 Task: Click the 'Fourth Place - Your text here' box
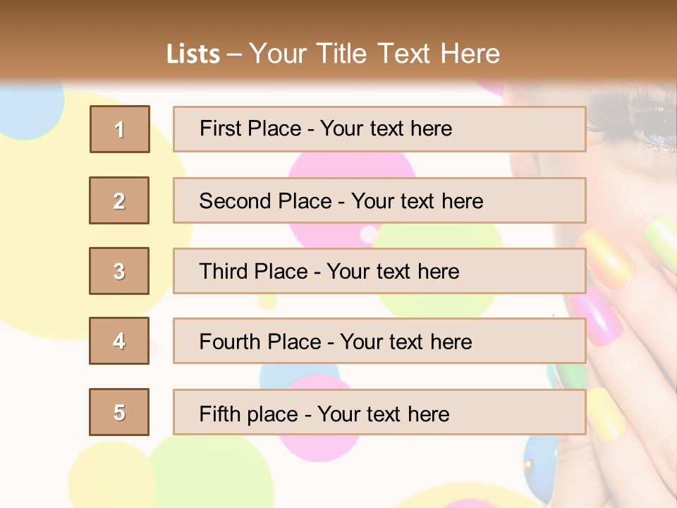click(379, 341)
